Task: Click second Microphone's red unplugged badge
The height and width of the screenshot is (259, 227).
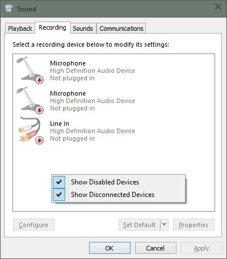Action: click(39, 110)
